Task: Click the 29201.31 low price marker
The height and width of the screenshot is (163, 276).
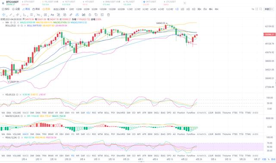Action: pyautogui.click(x=14, y=82)
